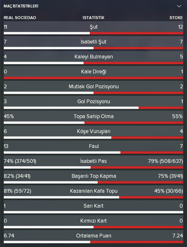Select the REAL SOCIEDAD team header
Viewport: 187px width, 247px height.
point(20,18)
